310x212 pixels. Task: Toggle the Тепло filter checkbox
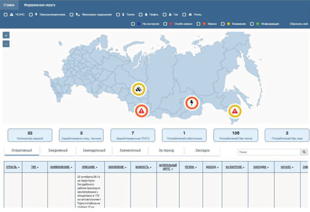click(118, 15)
